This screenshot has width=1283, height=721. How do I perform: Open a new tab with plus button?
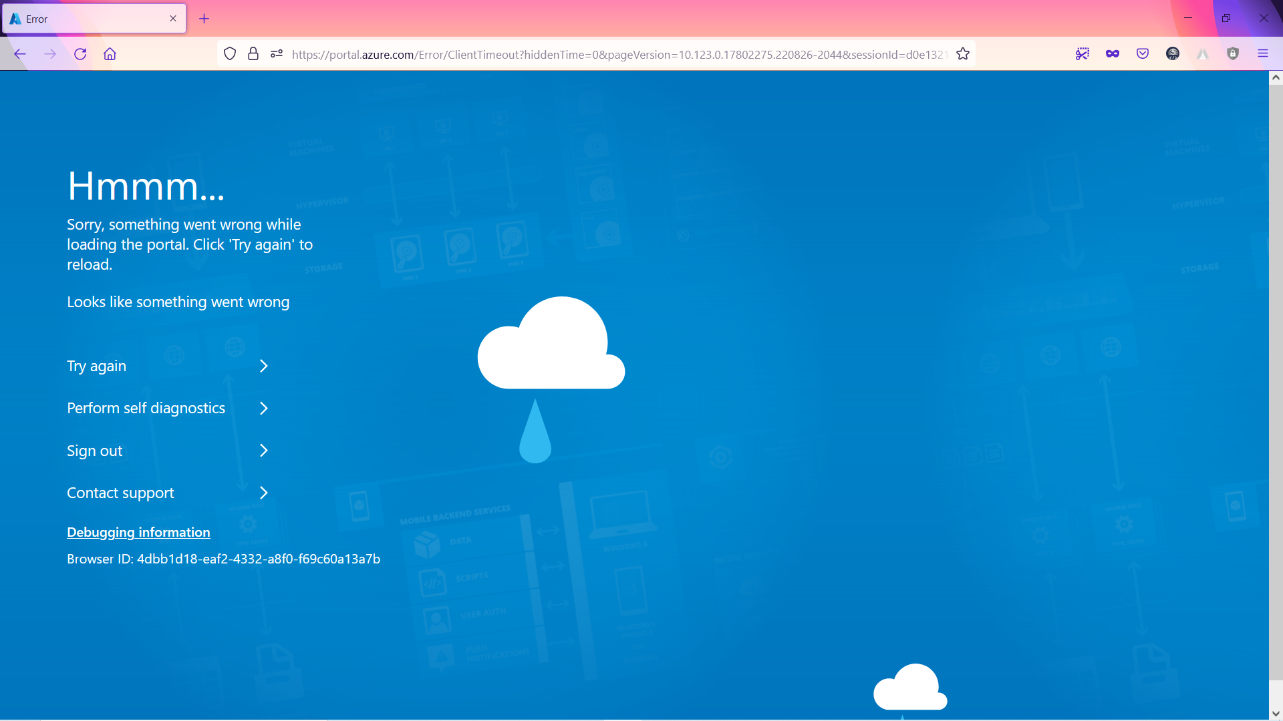204,19
